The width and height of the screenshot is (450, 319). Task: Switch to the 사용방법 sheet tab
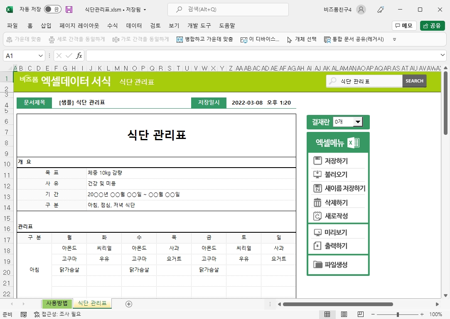click(57, 303)
